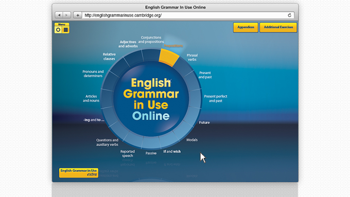This screenshot has height=197, width=350.
Task: Select Present and past topic
Action: (x=205, y=75)
